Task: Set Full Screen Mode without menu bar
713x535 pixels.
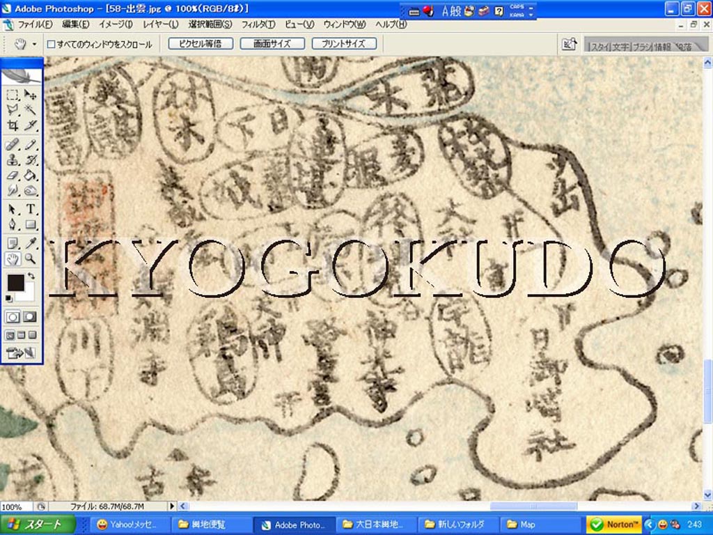Action: point(32,336)
